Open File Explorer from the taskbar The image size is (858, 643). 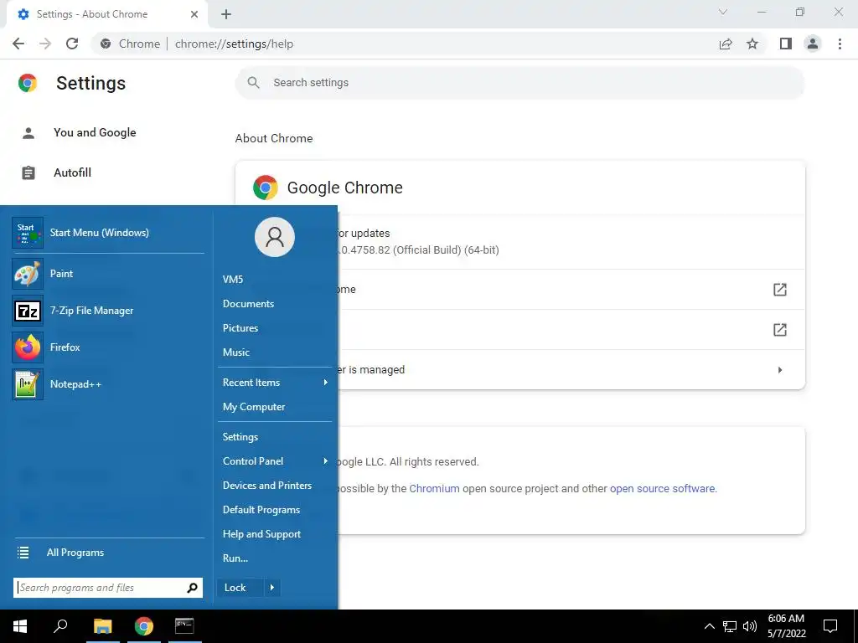(102, 626)
